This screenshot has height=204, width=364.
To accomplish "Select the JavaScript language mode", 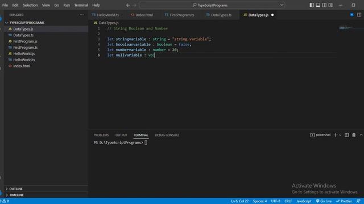I will click(304, 201).
